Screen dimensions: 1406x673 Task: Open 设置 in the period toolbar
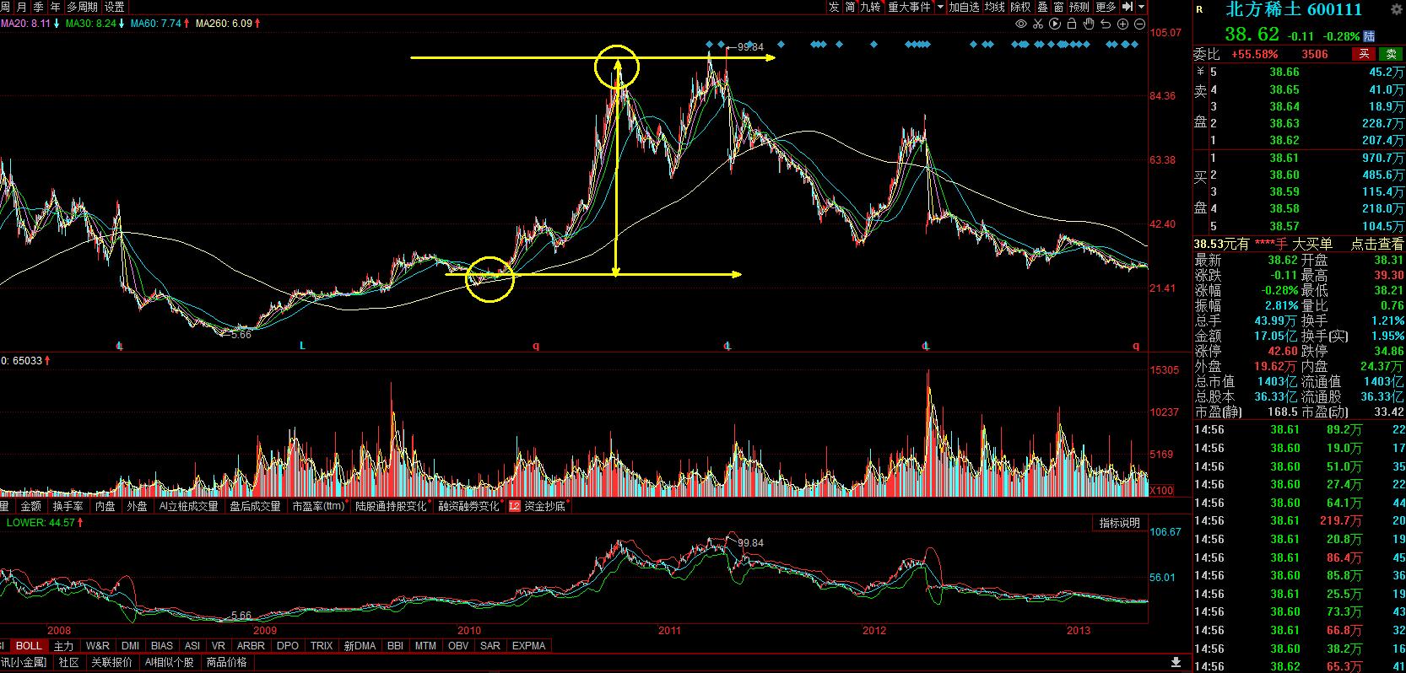[114, 7]
